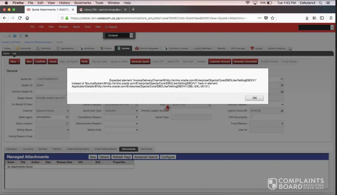Open the Fraud Reason dropdown

282,124
